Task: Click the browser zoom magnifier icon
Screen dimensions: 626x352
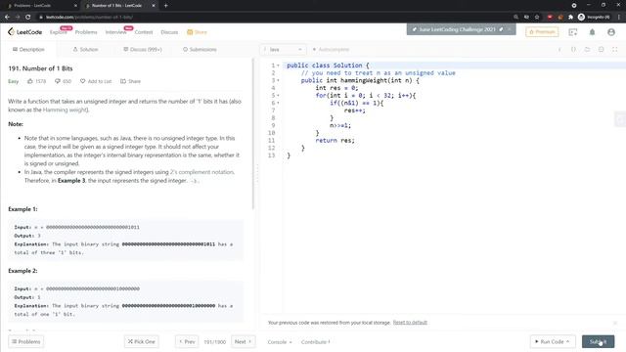Action: pos(515,18)
